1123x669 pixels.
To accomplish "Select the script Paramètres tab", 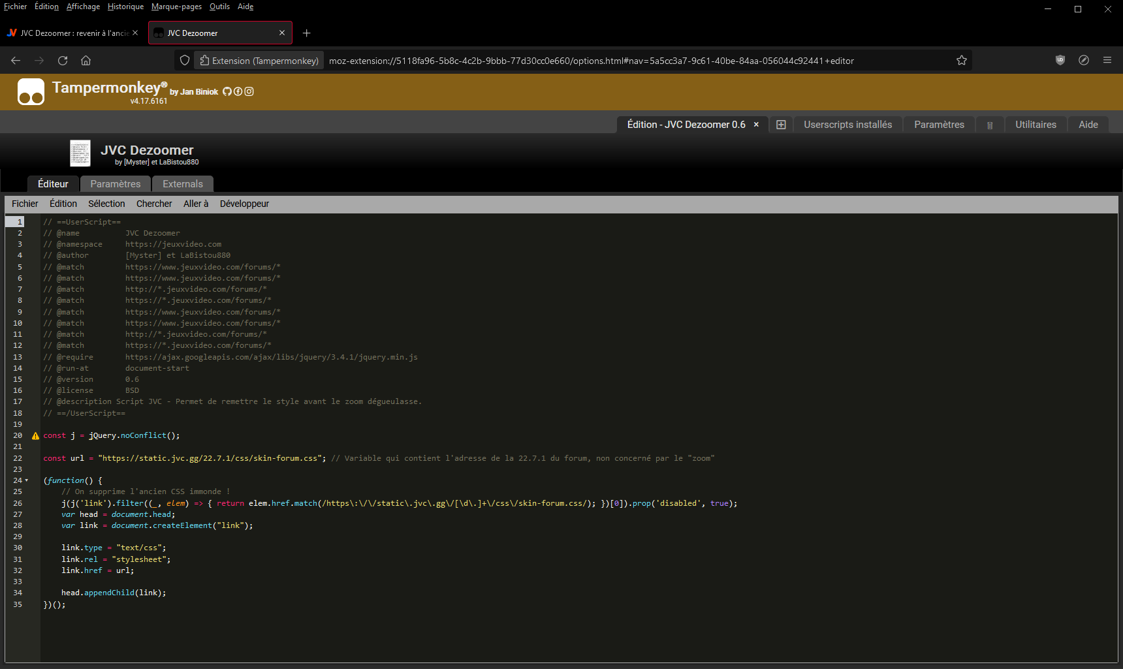I will tap(116, 184).
